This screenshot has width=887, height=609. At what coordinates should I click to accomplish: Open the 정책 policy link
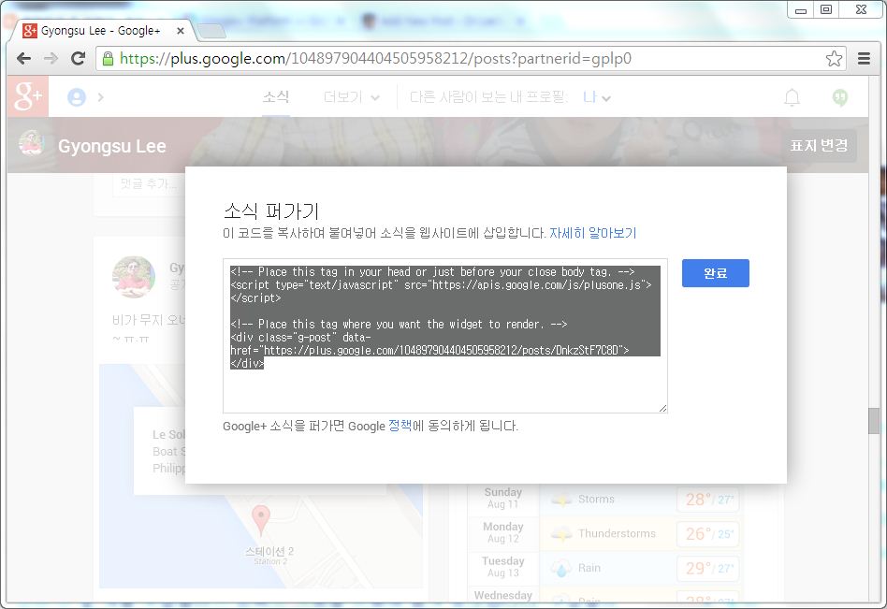[400, 426]
